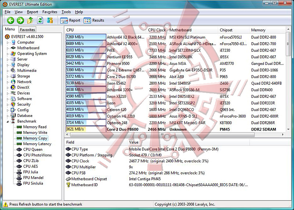Click the Report toolbar button

pyautogui.click(x=70, y=21)
